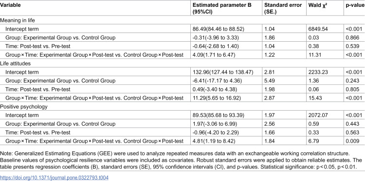The image size is (365, 181).
Task: Select the Estimated parameter B column header
Action: pos(221,8)
